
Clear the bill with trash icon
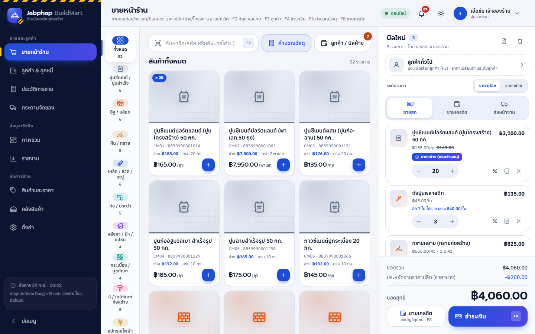point(520,41)
